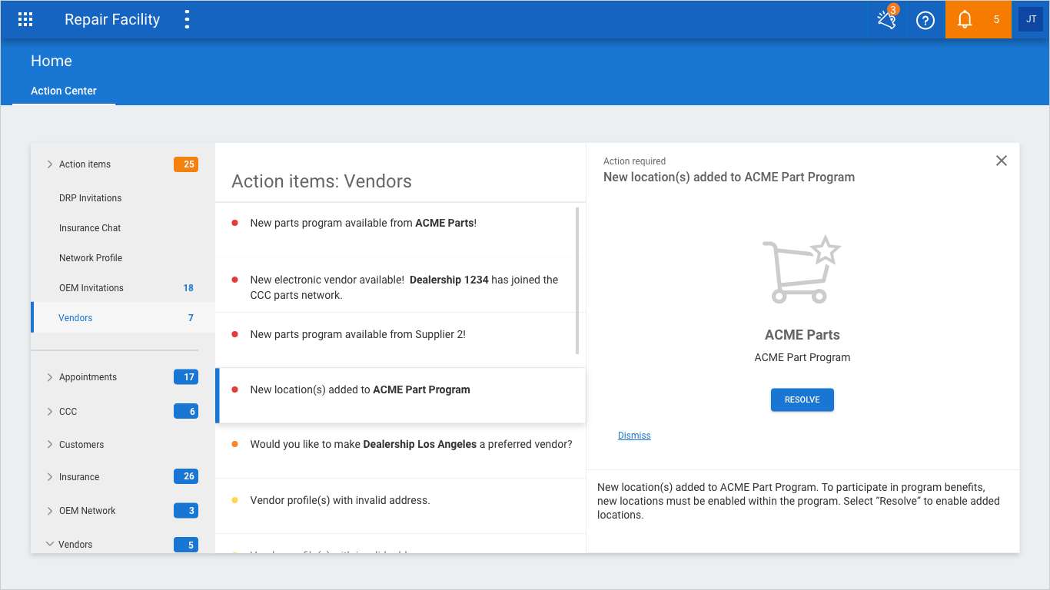This screenshot has height=590, width=1050.
Task: Click the Action items label in sidebar
Action: coord(85,164)
